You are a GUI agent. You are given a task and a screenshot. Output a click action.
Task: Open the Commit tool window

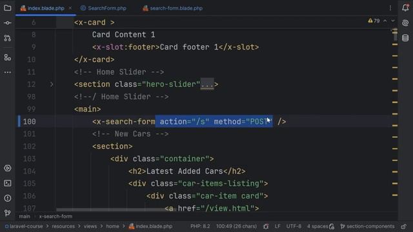click(x=7, y=23)
